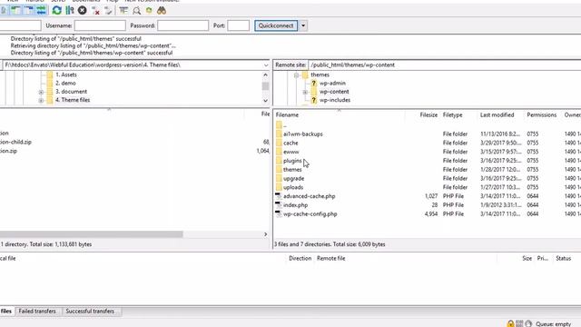Viewport: 581px width, 327px height.
Task: Cancel the current operation
Action: click(83, 10)
